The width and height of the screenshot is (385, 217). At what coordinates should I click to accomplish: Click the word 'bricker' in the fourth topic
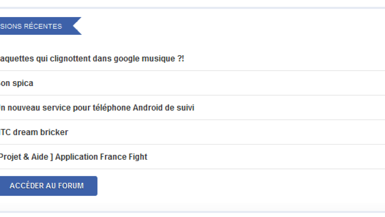pyautogui.click(x=54, y=132)
